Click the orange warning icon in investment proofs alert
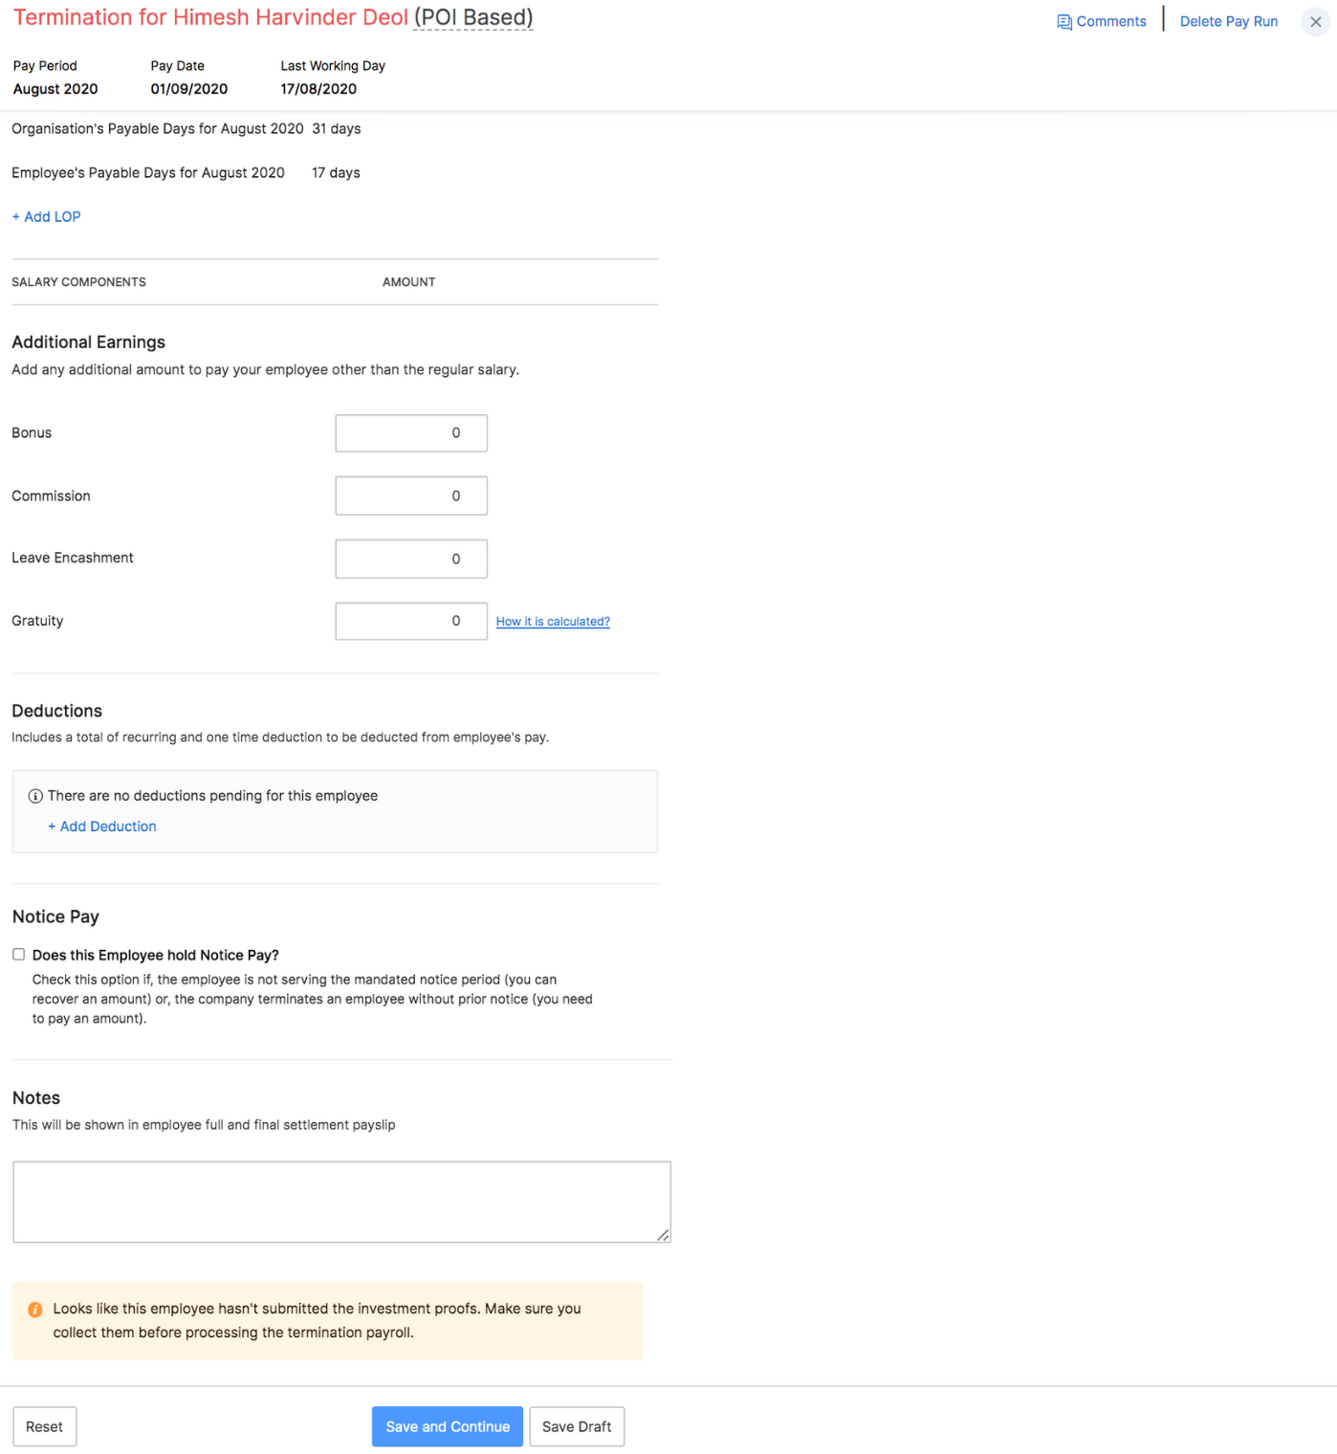This screenshot has width=1337, height=1454. (x=35, y=1310)
